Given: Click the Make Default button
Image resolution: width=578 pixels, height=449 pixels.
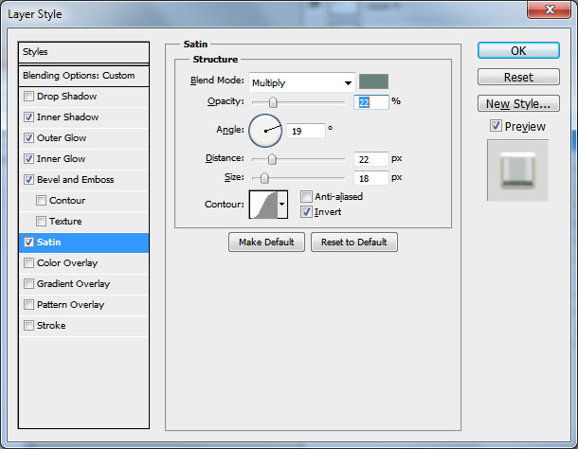Looking at the screenshot, I should click(266, 242).
